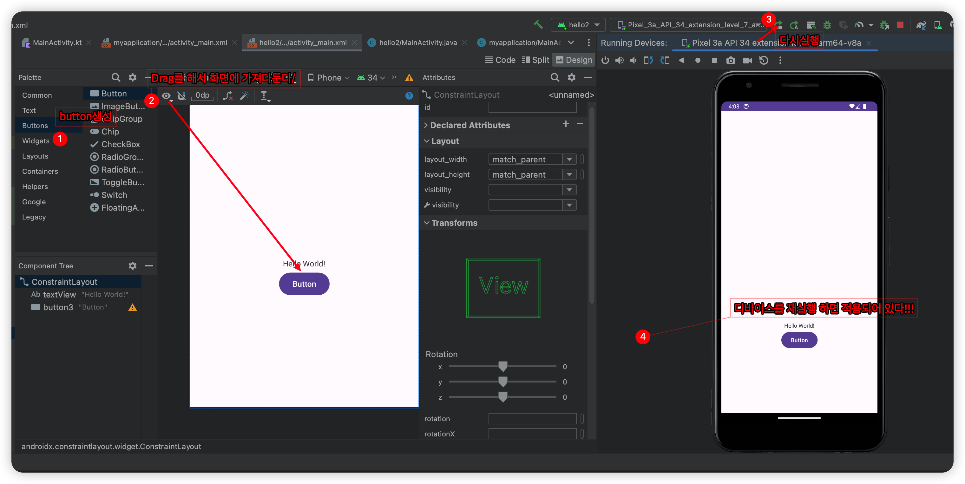Click the emulator volume up icon
The height and width of the screenshot is (484, 965).
click(x=619, y=60)
